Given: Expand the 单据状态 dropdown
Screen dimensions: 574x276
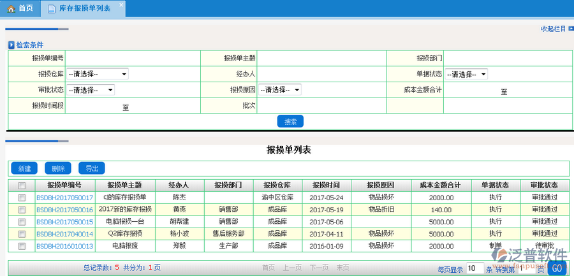Looking at the screenshot, I should (x=466, y=74).
